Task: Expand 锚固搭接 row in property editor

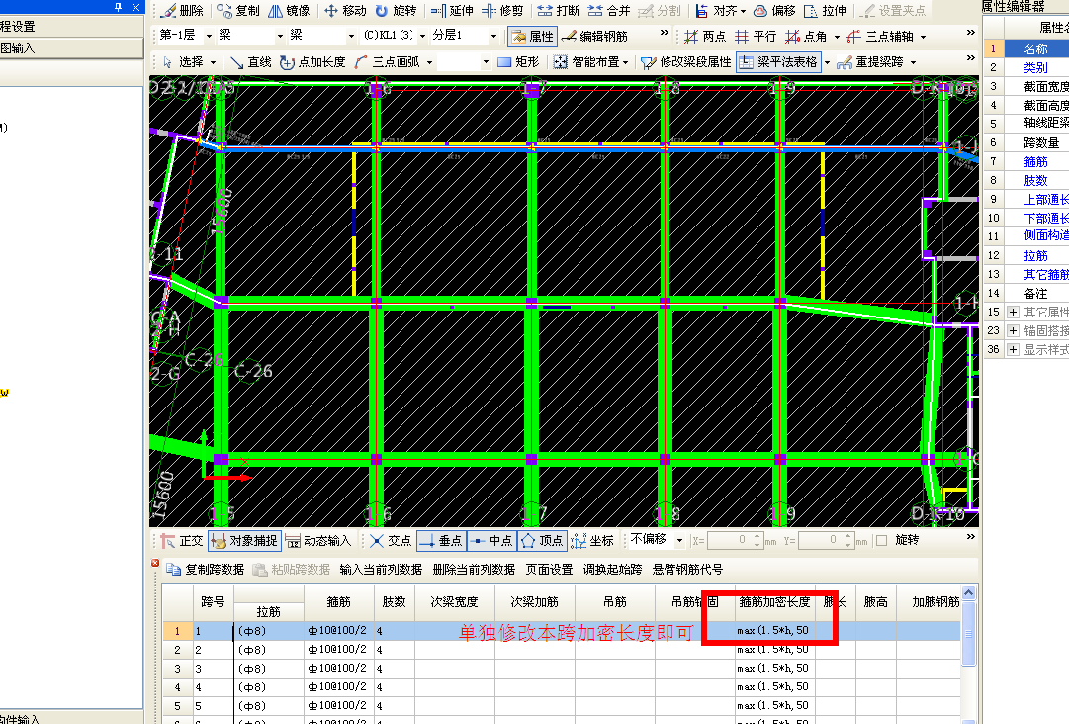Action: (1013, 330)
